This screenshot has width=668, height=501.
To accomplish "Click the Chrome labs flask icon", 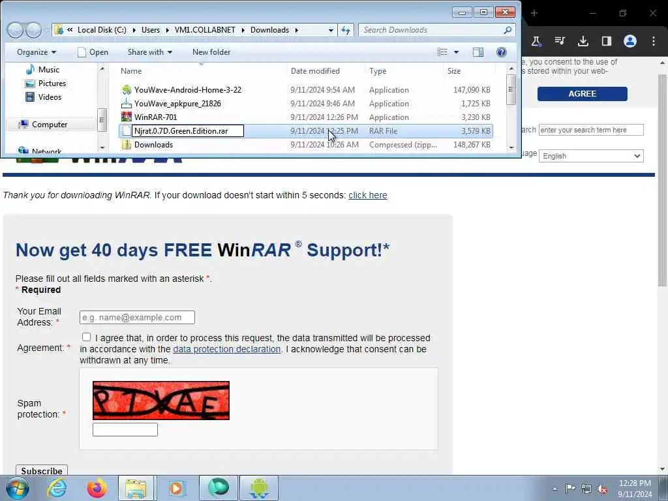I will (x=536, y=41).
